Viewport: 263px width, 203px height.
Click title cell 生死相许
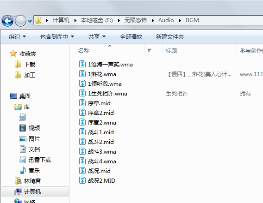(x=177, y=93)
